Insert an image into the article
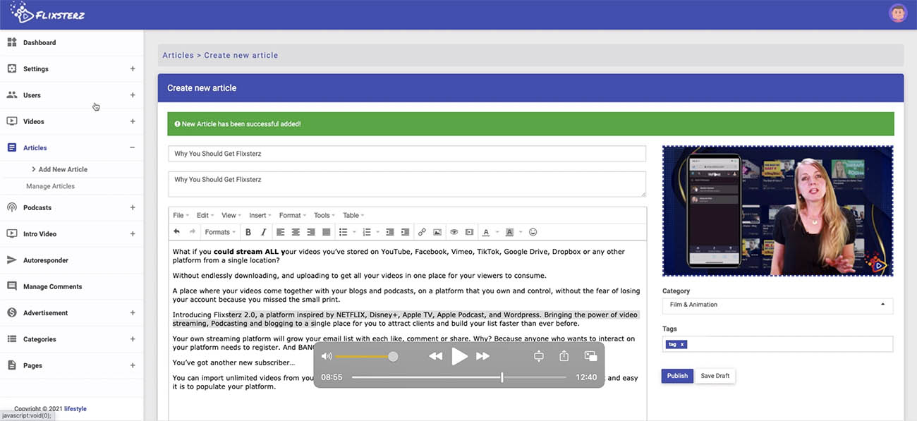 point(437,232)
